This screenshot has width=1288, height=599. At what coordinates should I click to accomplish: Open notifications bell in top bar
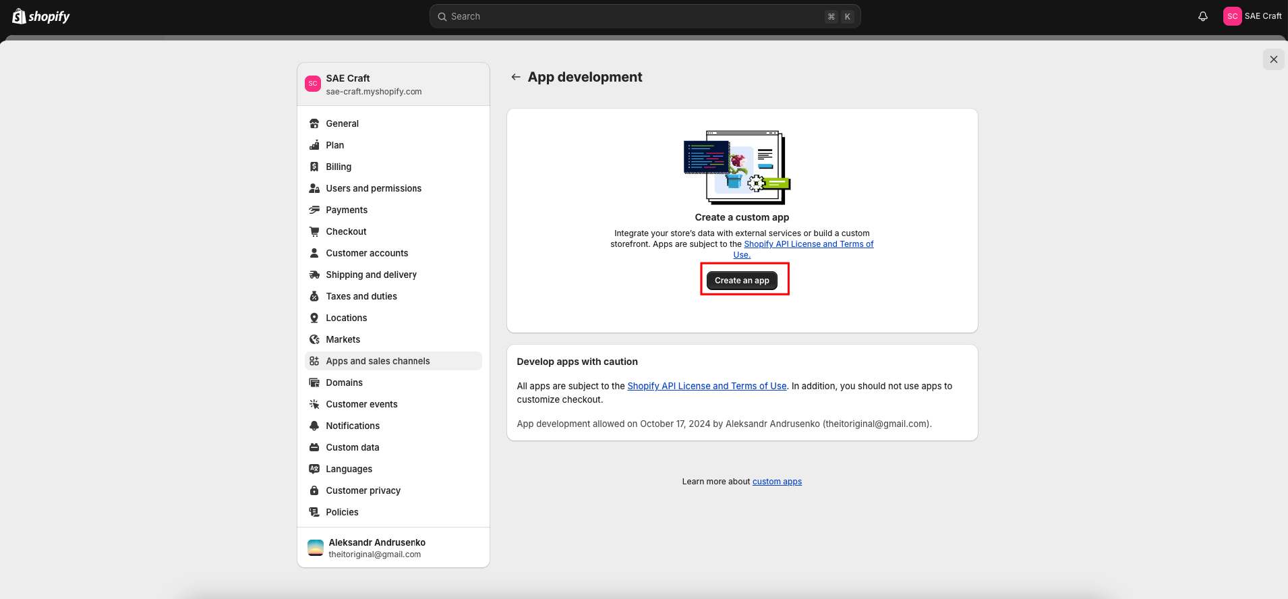[x=1203, y=16]
